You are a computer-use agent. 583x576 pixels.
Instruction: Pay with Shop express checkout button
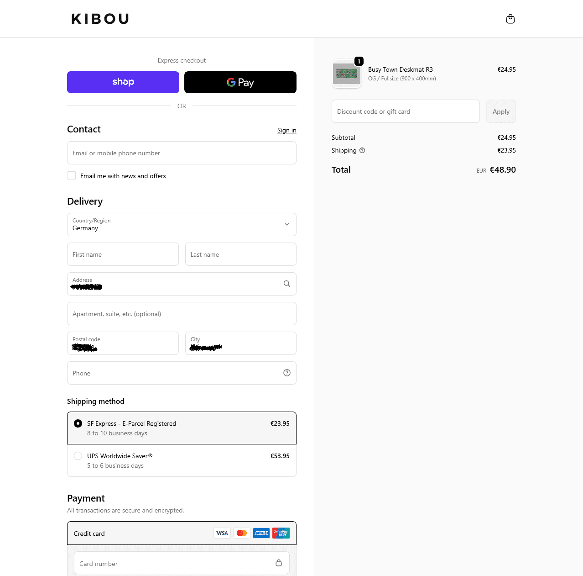click(x=123, y=82)
